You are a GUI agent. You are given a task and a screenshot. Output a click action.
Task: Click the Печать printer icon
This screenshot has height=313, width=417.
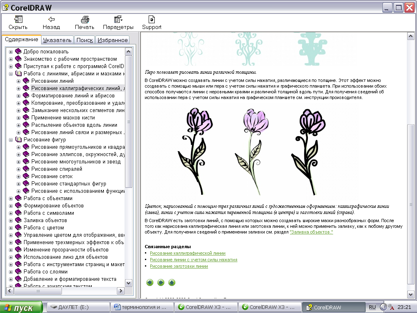[85, 20]
